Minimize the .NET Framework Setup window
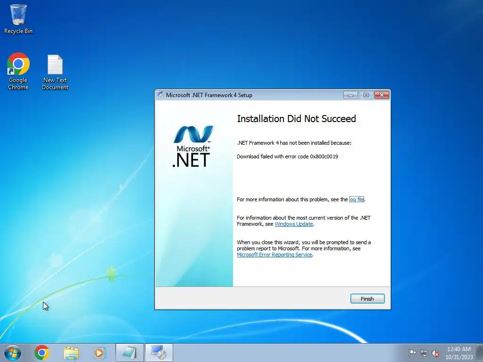The width and height of the screenshot is (483, 362). pos(350,95)
